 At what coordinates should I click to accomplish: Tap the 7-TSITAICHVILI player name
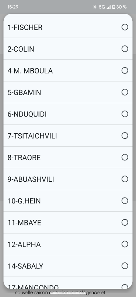[x=32, y=136]
